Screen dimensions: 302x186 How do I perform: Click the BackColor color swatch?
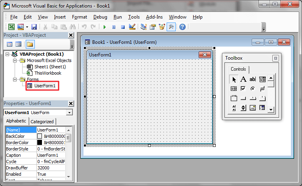40,136
